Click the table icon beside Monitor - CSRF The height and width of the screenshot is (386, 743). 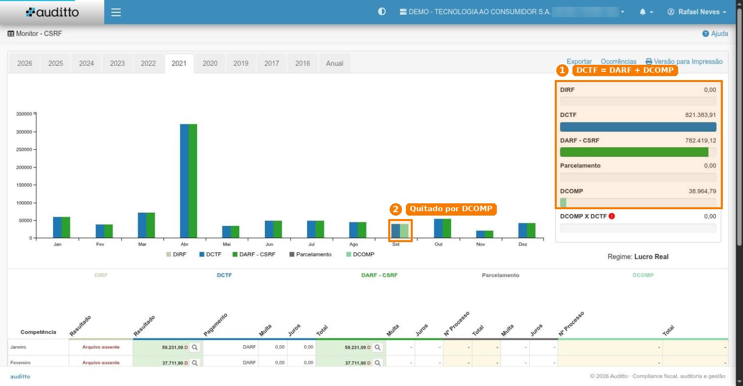pyautogui.click(x=11, y=34)
